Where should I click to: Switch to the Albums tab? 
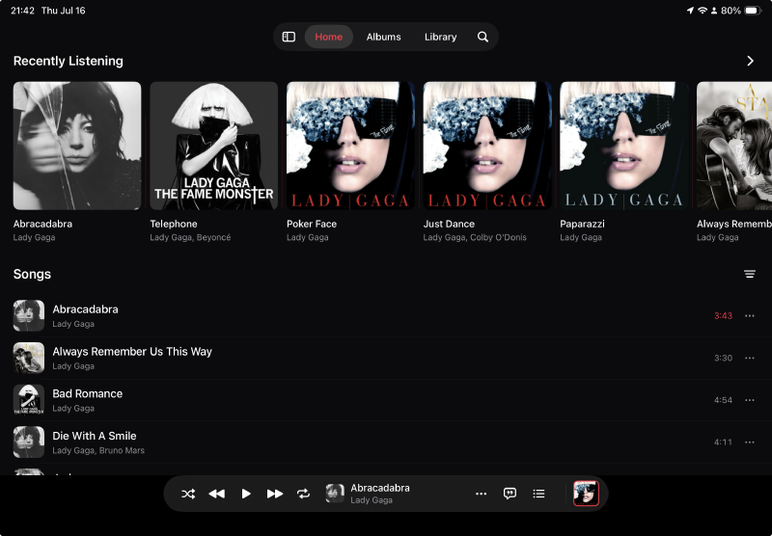point(383,37)
